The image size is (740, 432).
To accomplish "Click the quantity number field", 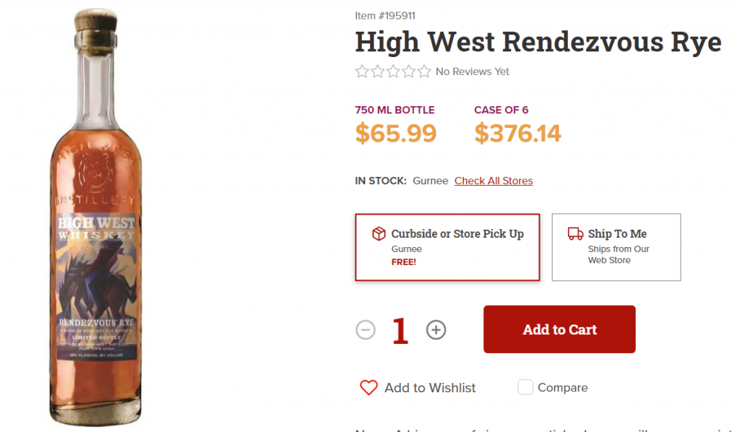I will pyautogui.click(x=400, y=330).
